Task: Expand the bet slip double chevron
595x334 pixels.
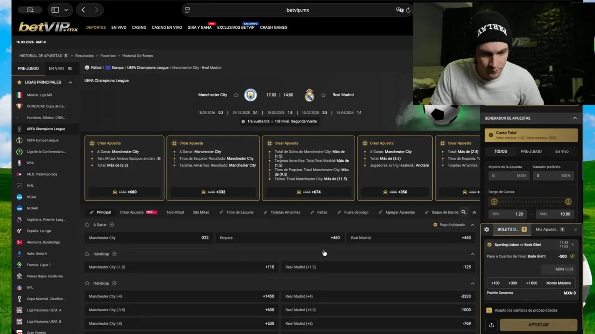Action: tap(575, 229)
